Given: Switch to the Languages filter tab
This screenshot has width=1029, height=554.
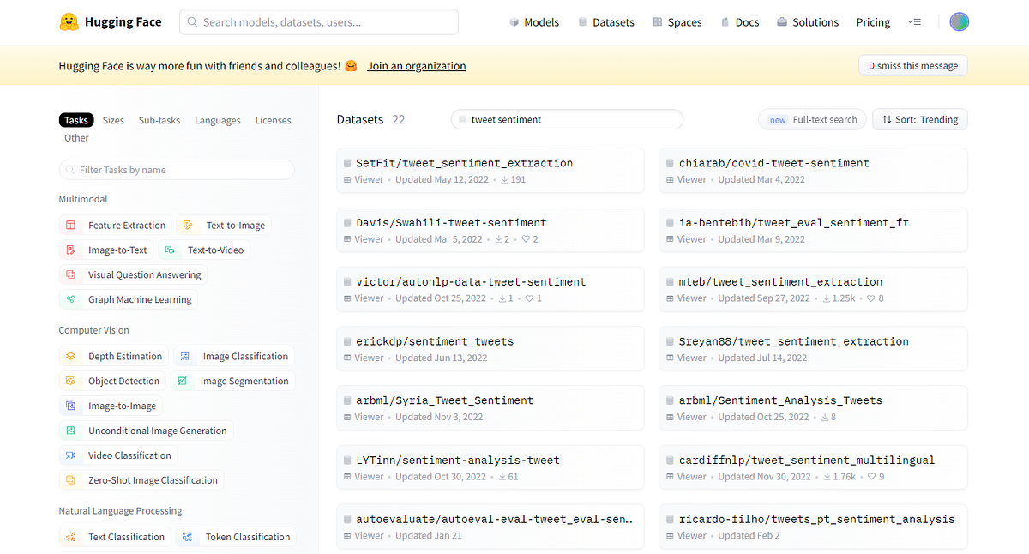Looking at the screenshot, I should [x=217, y=121].
